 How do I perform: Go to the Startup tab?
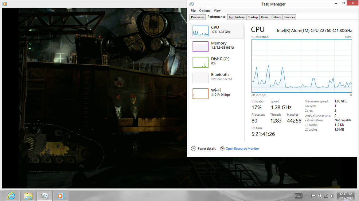(x=253, y=17)
